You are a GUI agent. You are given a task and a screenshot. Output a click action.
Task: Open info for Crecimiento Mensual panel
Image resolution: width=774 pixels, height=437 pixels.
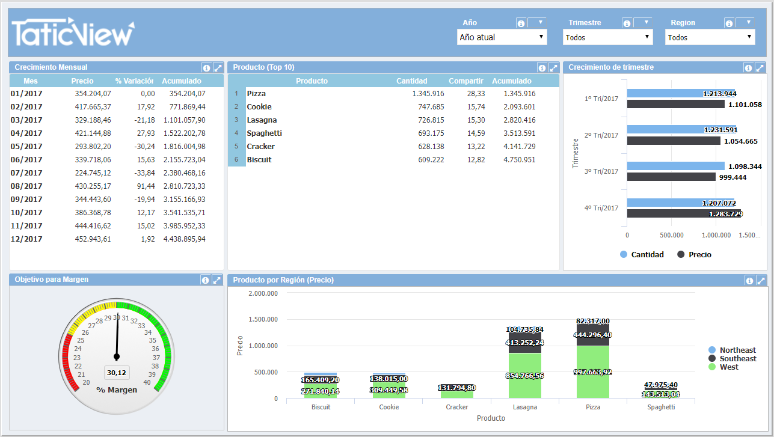pyautogui.click(x=206, y=68)
